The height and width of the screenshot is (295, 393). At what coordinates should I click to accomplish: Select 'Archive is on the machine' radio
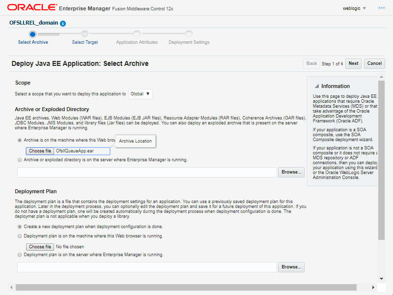(x=20, y=140)
